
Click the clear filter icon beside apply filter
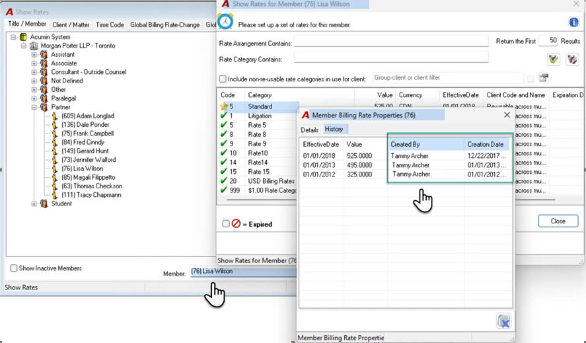[572, 59]
